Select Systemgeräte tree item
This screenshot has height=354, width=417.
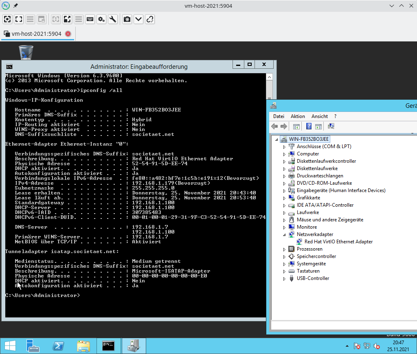pyautogui.click(x=311, y=264)
